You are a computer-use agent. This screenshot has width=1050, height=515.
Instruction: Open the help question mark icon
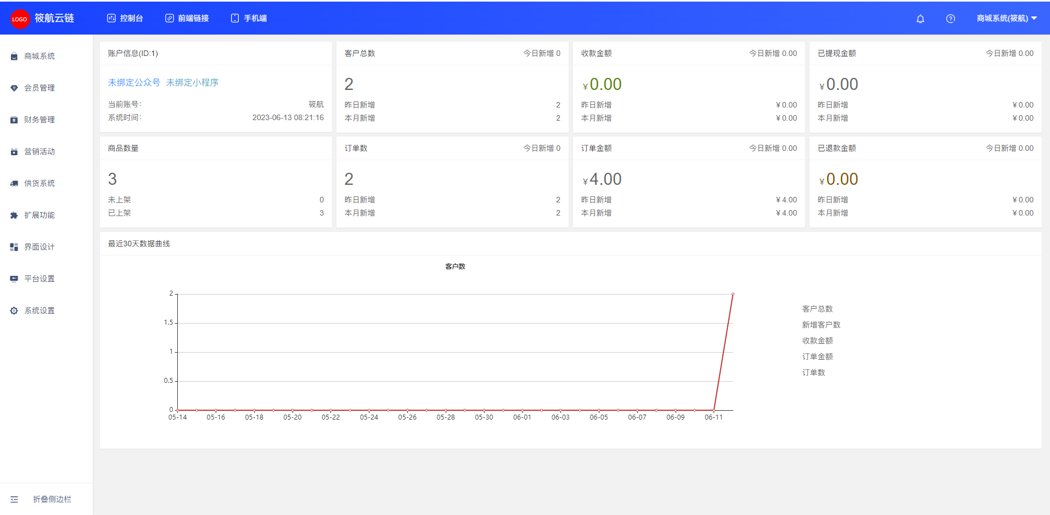(951, 19)
